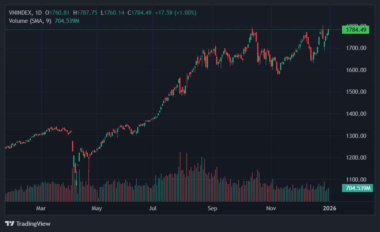This screenshot has width=380, height=232.
Task: Click the 1D interval label
Action: (38, 13)
